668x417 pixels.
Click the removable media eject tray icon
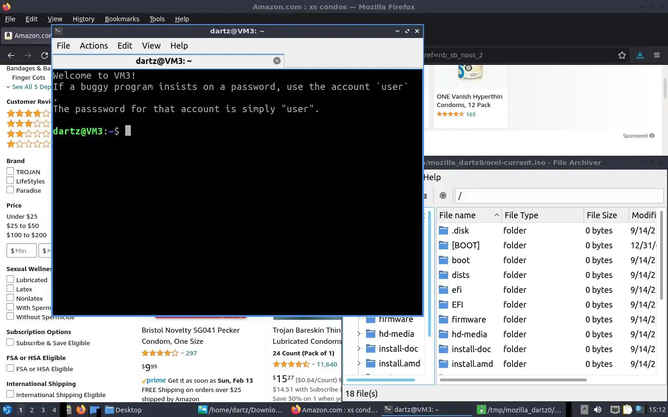(x=584, y=410)
